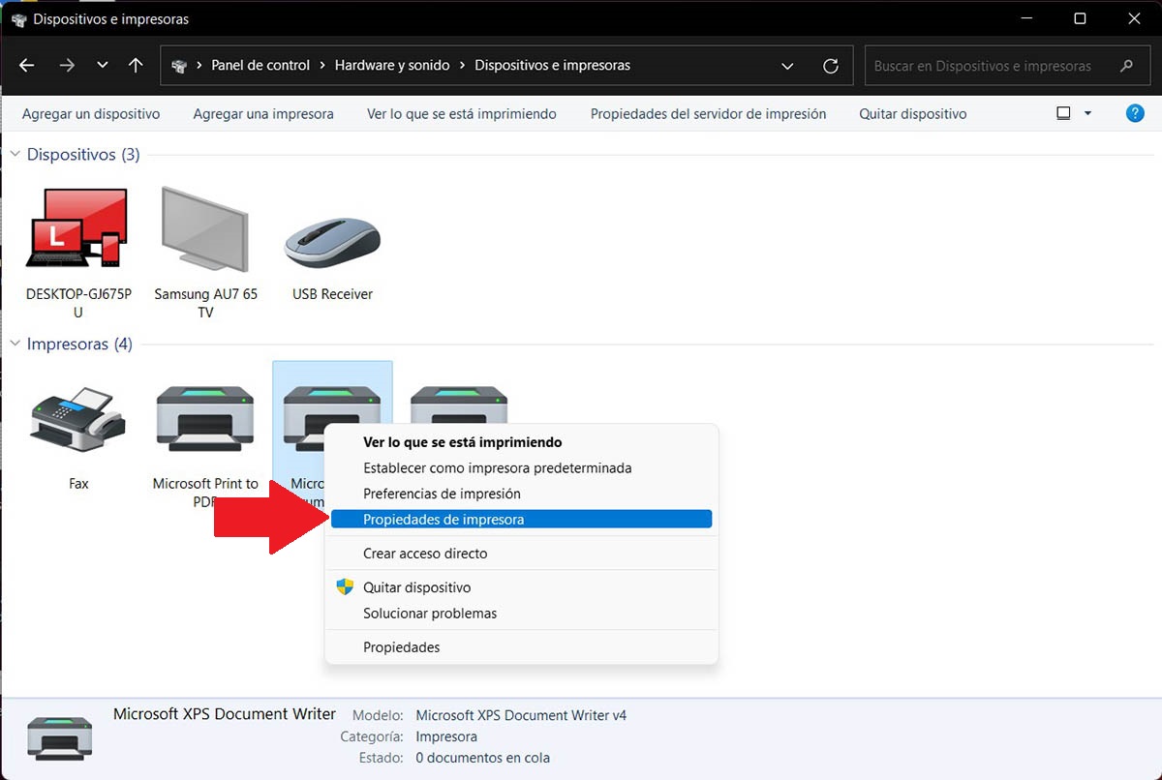The width and height of the screenshot is (1162, 780).
Task: Open Propiedades del servidor de impresión
Action: [x=709, y=114]
